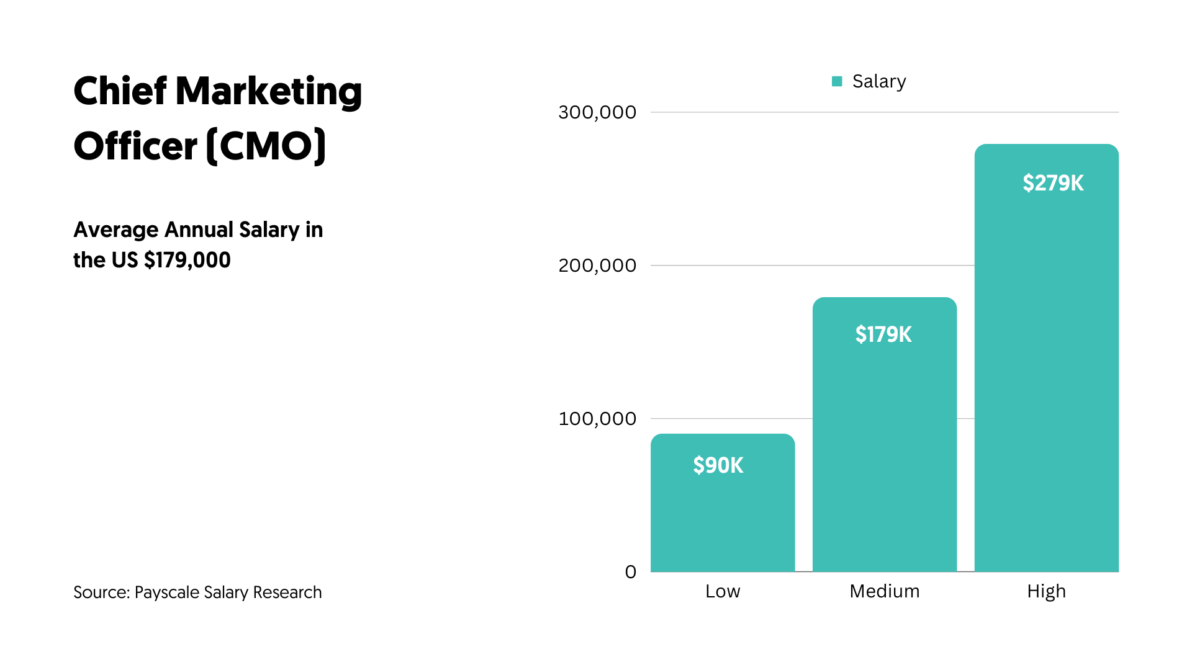Click the $90K data label
The height and width of the screenshot is (670, 1192).
click(x=718, y=465)
